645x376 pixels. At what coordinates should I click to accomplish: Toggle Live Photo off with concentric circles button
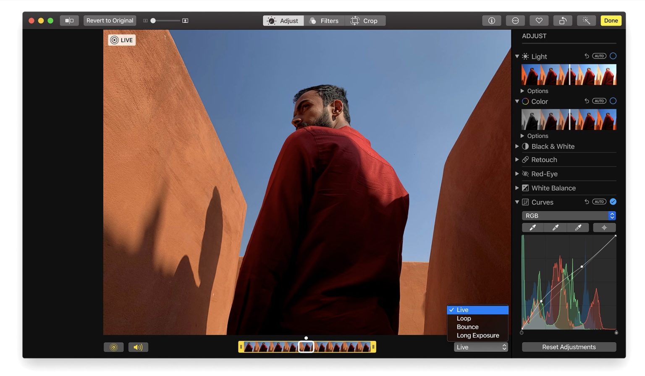click(x=113, y=347)
